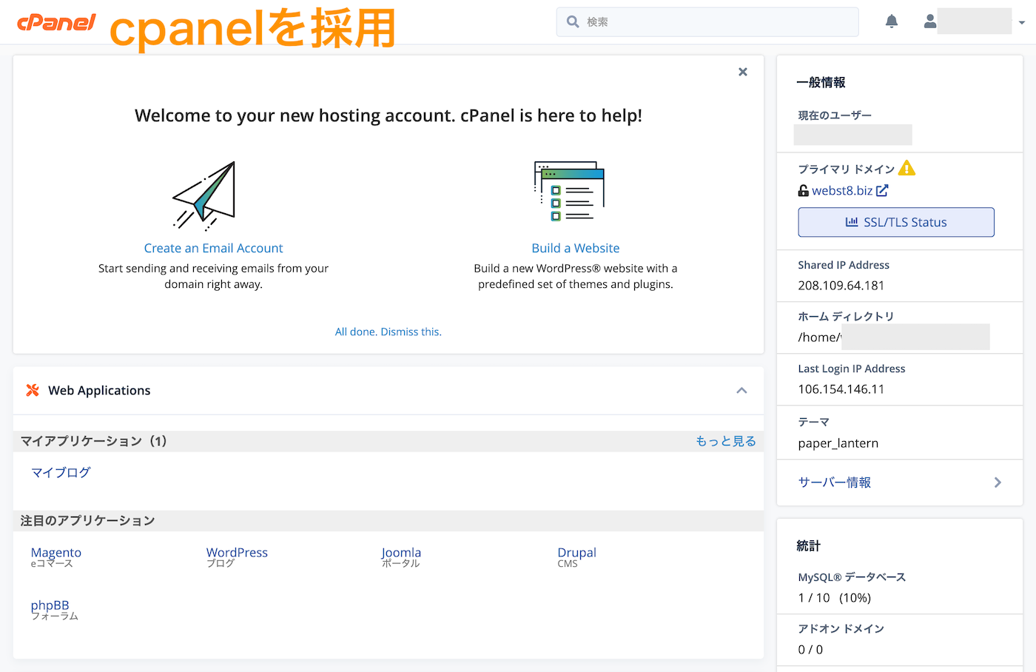Click the 注目のアプリケーション header
Screen dimensions: 1036x672
(88, 521)
